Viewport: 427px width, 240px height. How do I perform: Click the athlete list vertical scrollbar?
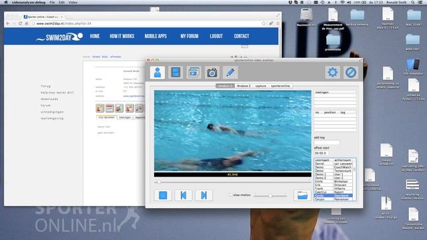354,179
